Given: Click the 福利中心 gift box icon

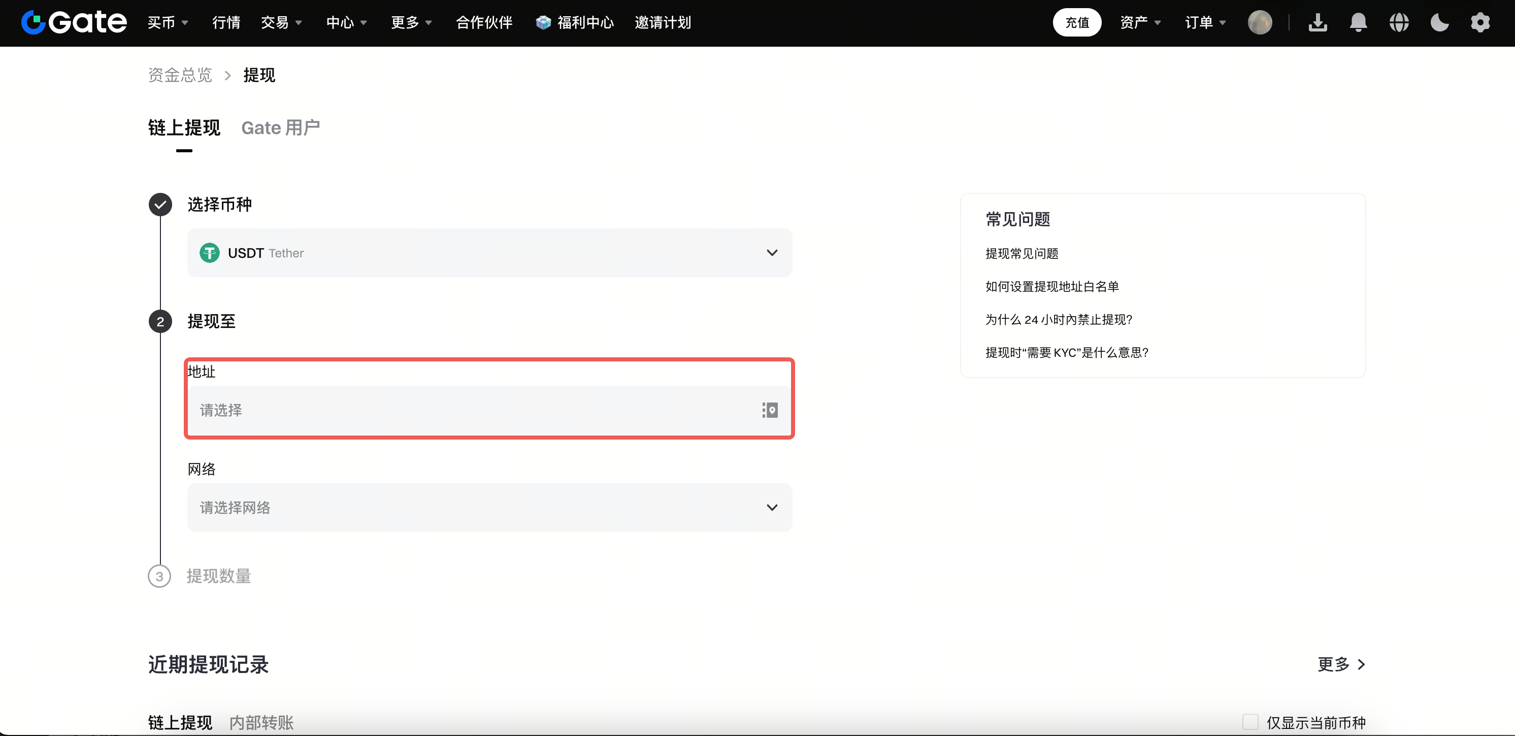Looking at the screenshot, I should 543,22.
